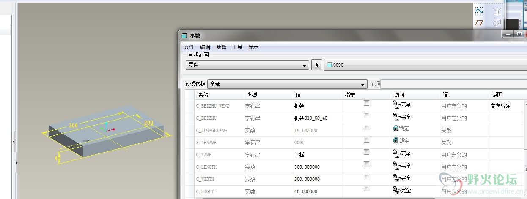Viewport: 527px width, 199px height.
Task: Click lock icon in C_BEIZHU access cell
Action: pyautogui.click(x=396, y=117)
